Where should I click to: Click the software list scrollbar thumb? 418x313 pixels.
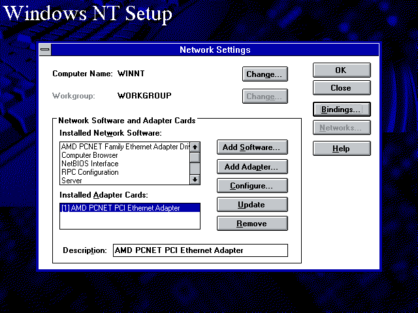coord(195,157)
